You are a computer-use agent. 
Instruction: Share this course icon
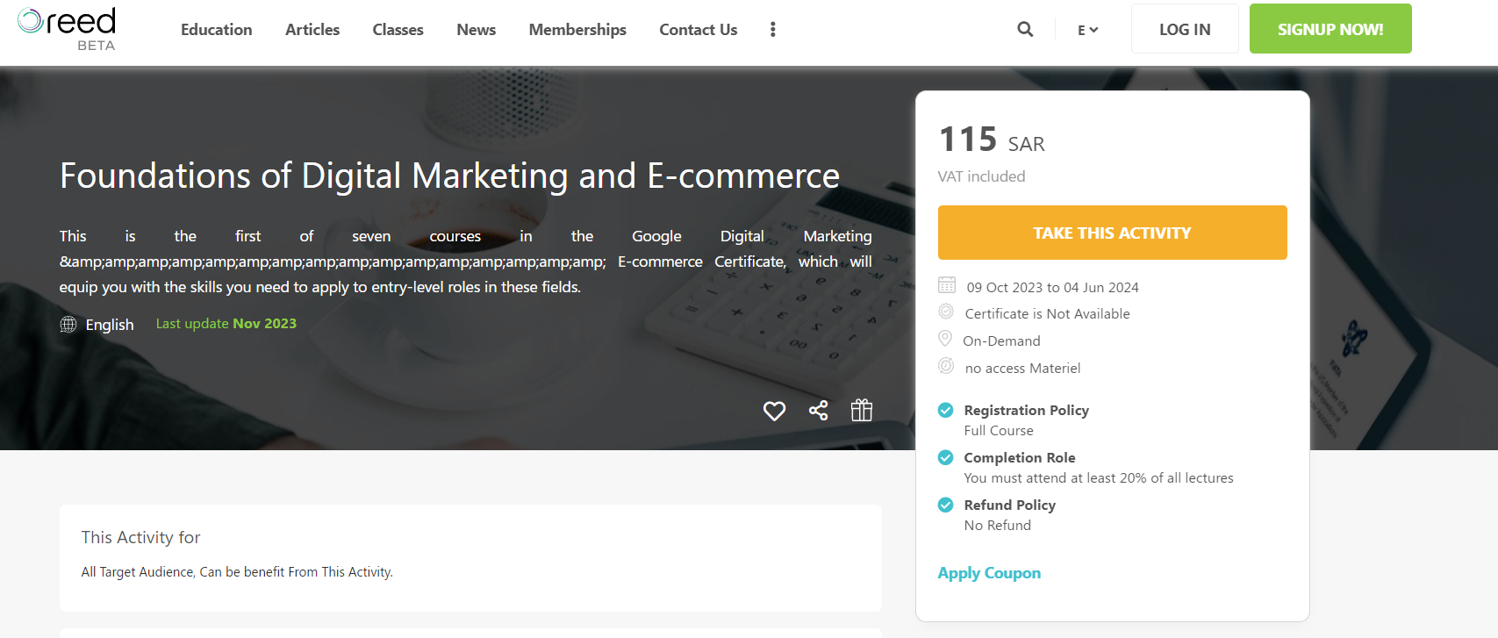tap(819, 410)
